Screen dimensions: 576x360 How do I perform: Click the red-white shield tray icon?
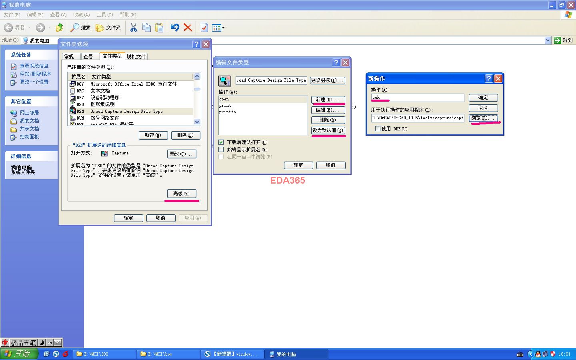553,354
